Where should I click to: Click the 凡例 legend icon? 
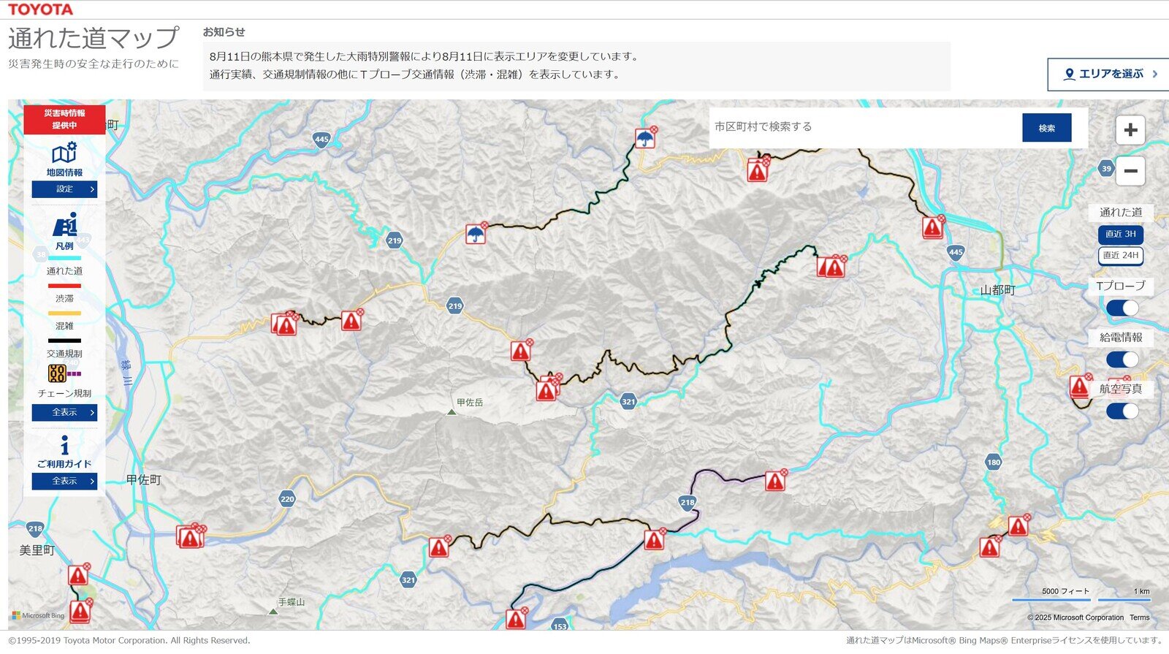click(64, 226)
